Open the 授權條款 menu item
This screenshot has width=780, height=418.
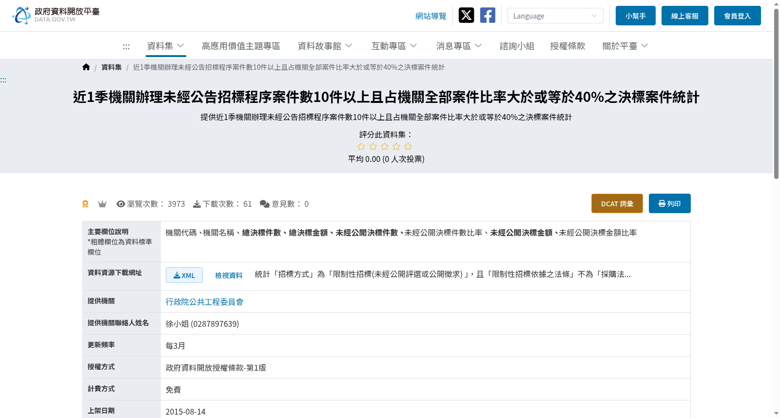567,46
